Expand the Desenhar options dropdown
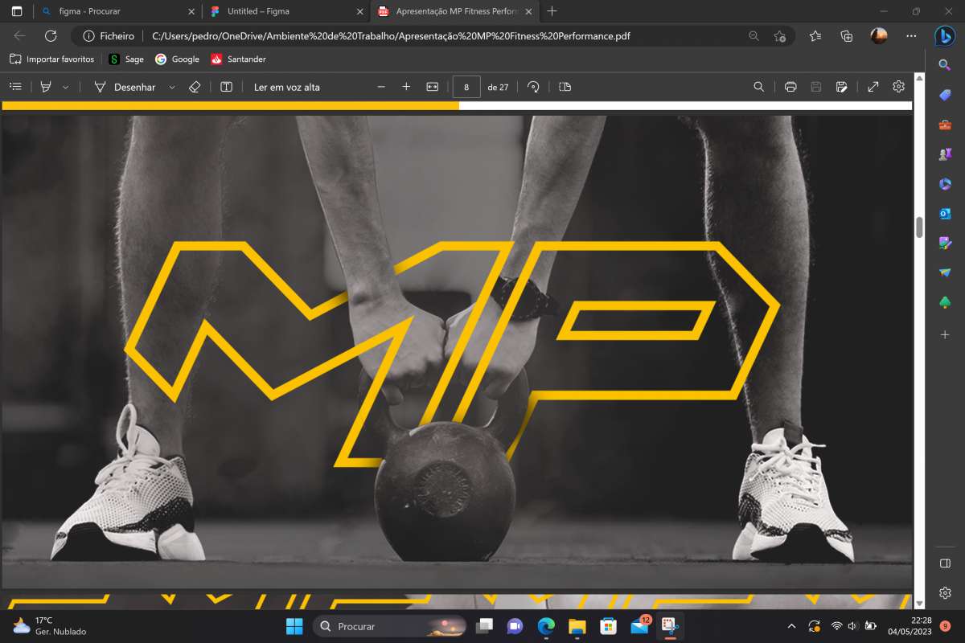965x643 pixels. pyautogui.click(x=172, y=87)
